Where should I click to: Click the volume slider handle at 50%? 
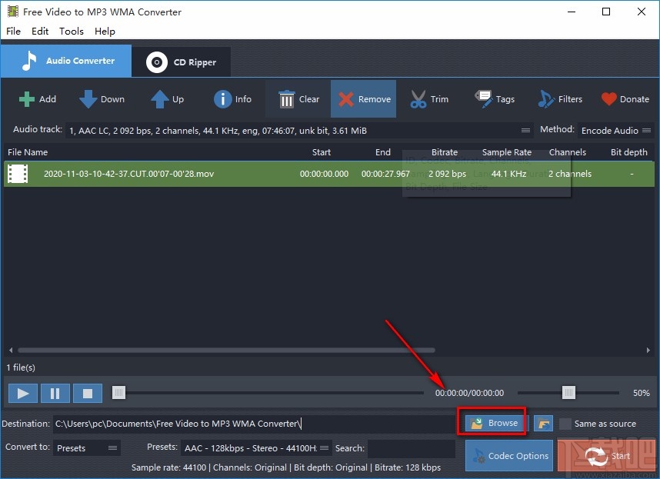pyautogui.click(x=568, y=393)
